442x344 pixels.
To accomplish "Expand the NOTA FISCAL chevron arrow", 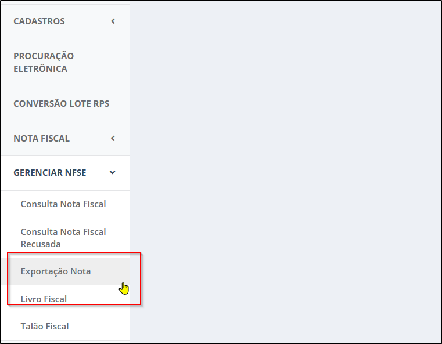I will coord(113,138).
